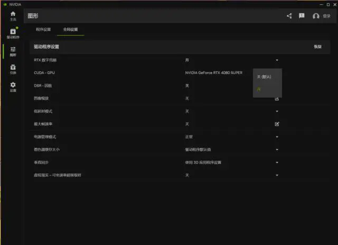This screenshot has width=338, height=245.
Task: Click the 低延时模式 setting label
Action: pos(43,111)
